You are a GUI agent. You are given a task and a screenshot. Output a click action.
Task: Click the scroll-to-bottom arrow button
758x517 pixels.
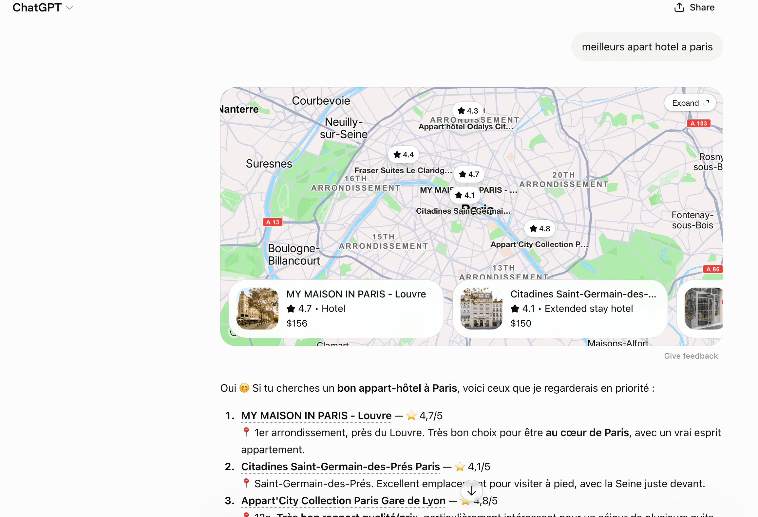[471, 491]
